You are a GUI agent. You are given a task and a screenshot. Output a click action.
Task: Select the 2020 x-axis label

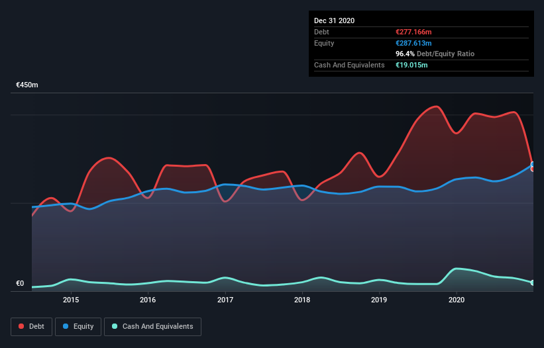pyautogui.click(x=457, y=300)
